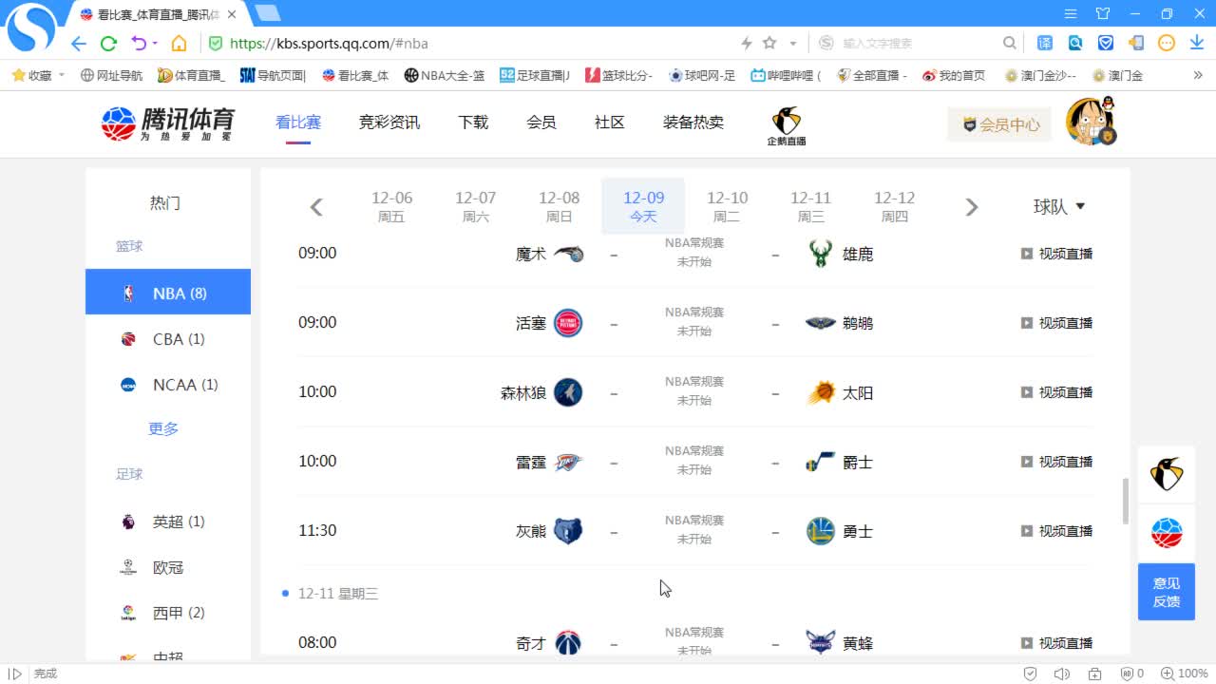Click the floating penguin icon at right
This screenshot has height=684, width=1216.
1166,473
